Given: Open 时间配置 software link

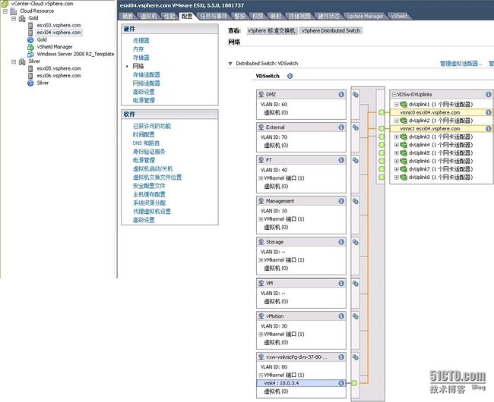Looking at the screenshot, I should click(144, 134).
